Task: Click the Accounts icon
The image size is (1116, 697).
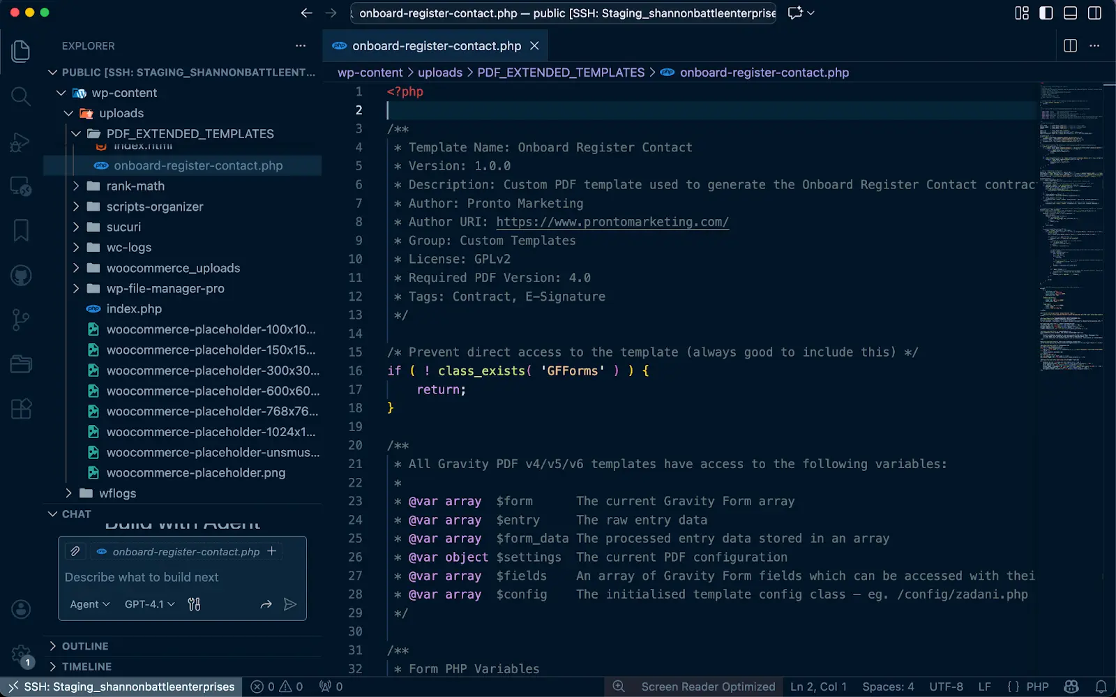Action: pyautogui.click(x=21, y=609)
